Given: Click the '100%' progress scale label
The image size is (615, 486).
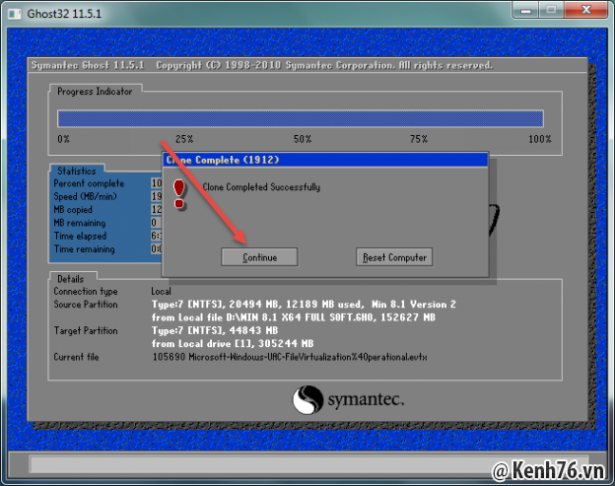Looking at the screenshot, I should tap(540, 139).
